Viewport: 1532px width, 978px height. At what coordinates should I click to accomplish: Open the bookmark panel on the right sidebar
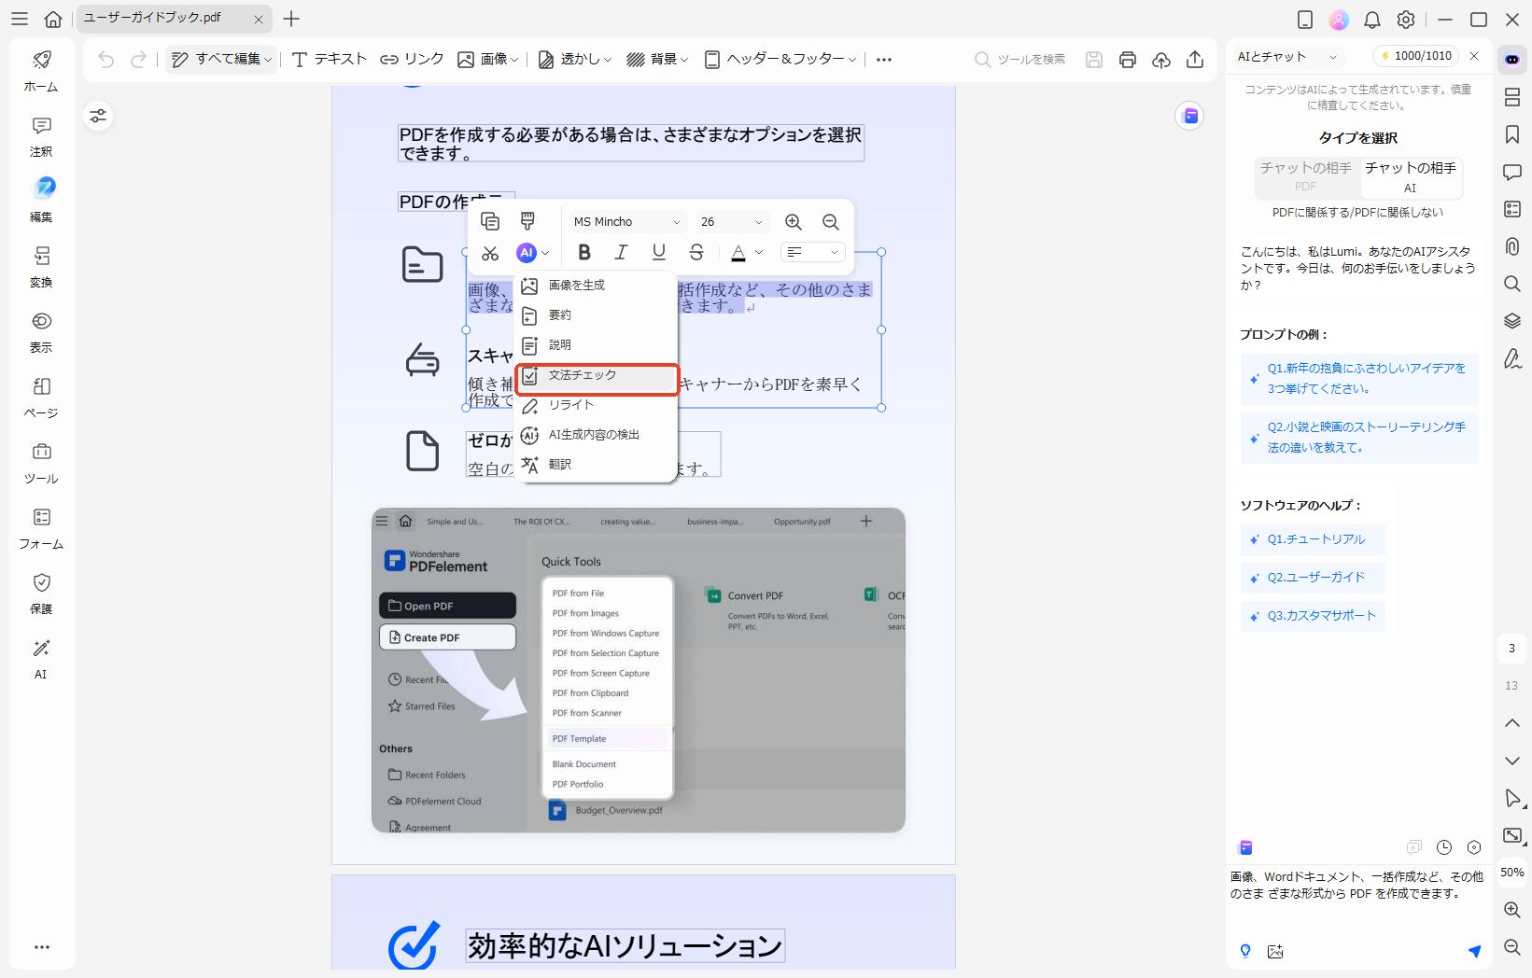(1511, 134)
